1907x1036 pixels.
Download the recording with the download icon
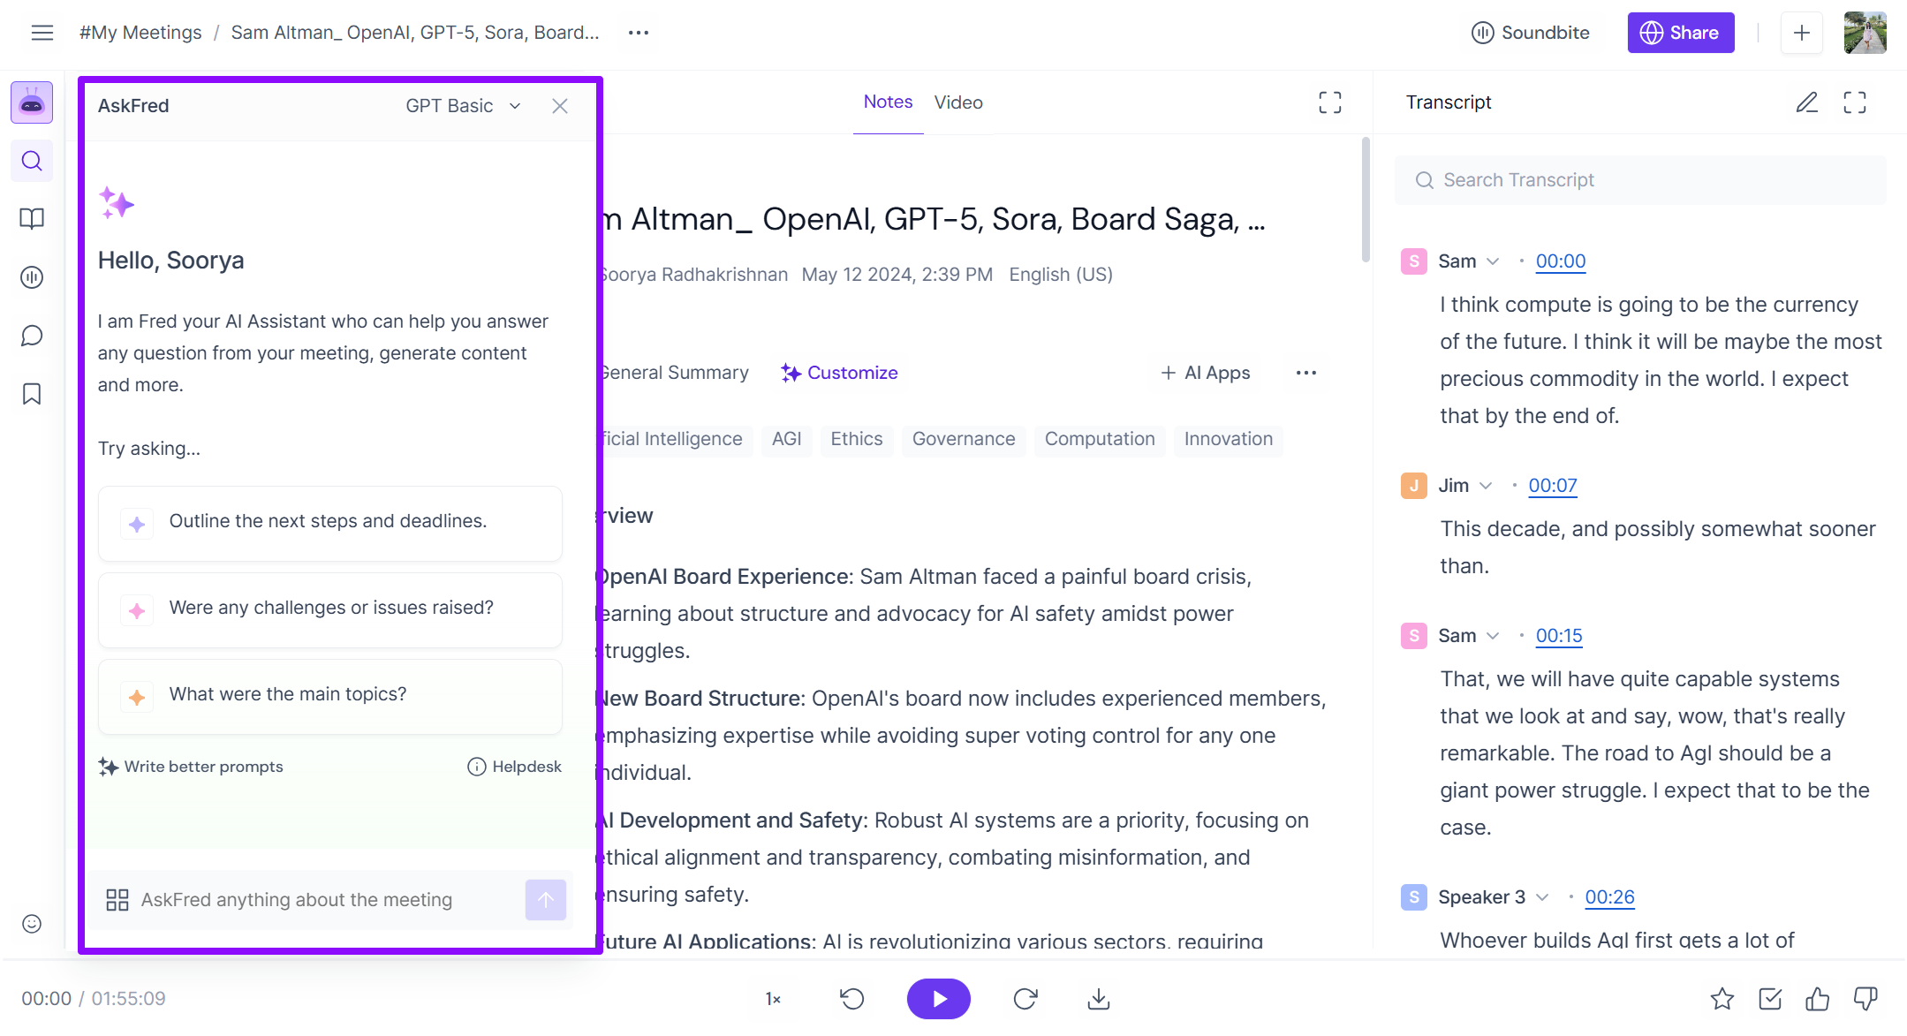coord(1098,999)
